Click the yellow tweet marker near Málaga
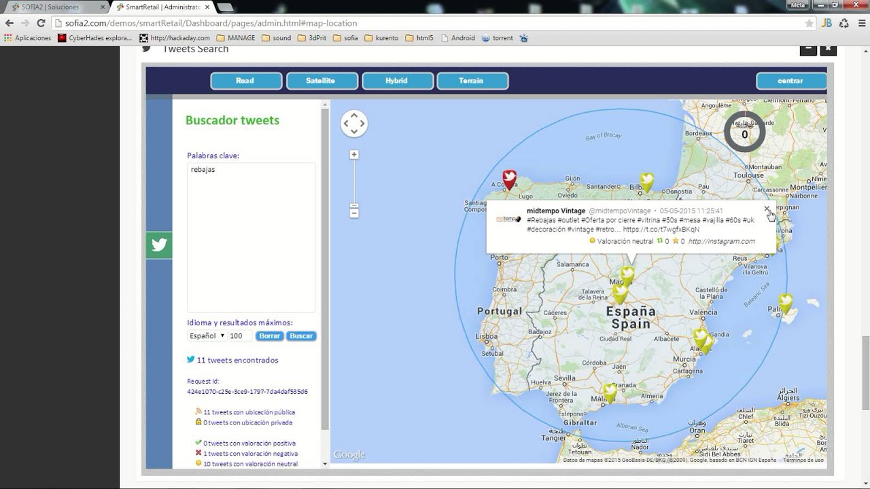Image resolution: width=870 pixels, height=489 pixels. click(x=610, y=393)
